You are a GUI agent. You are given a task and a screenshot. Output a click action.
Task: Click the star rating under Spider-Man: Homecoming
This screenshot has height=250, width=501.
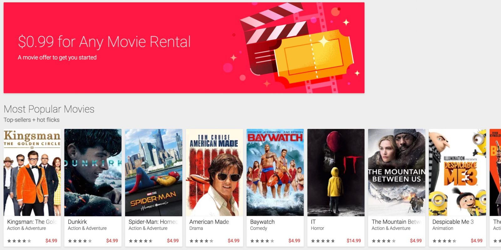coord(141,241)
